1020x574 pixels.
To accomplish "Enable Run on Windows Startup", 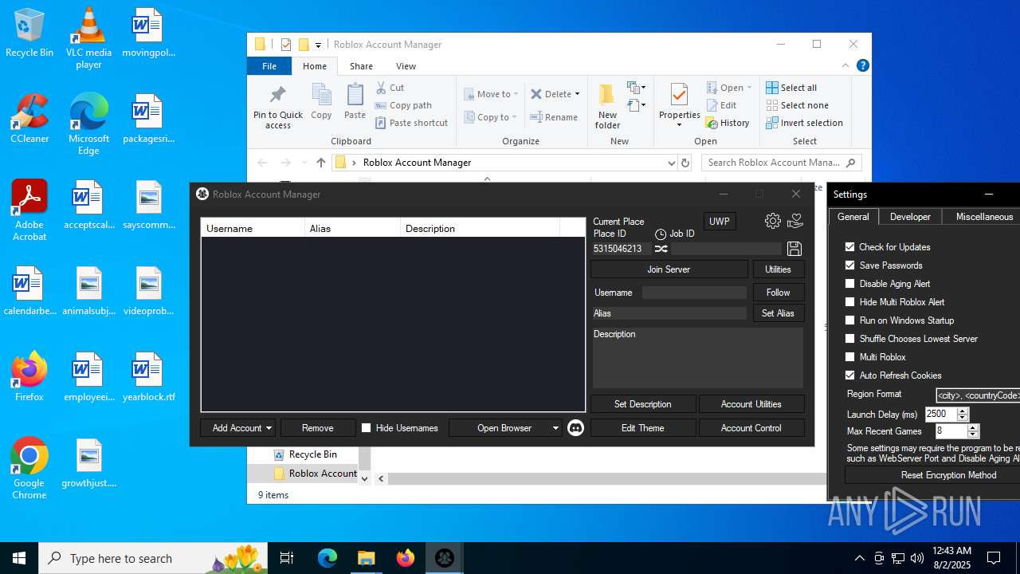I will pos(849,320).
